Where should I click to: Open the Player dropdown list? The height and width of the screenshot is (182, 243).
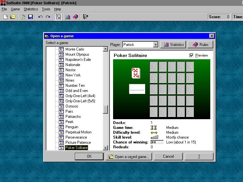pyautogui.click(x=156, y=45)
